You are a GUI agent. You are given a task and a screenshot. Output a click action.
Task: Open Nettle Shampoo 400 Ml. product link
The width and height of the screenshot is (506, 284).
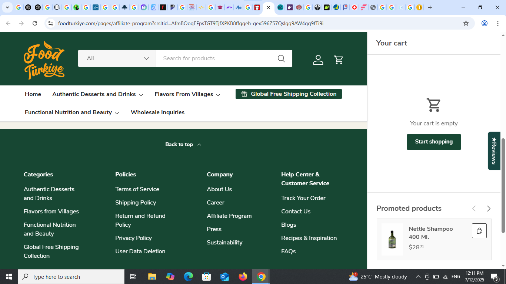tap(430, 233)
